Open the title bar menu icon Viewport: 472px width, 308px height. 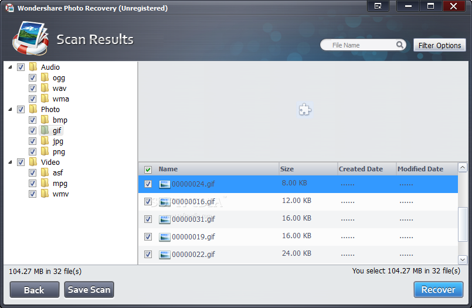[378, 6]
